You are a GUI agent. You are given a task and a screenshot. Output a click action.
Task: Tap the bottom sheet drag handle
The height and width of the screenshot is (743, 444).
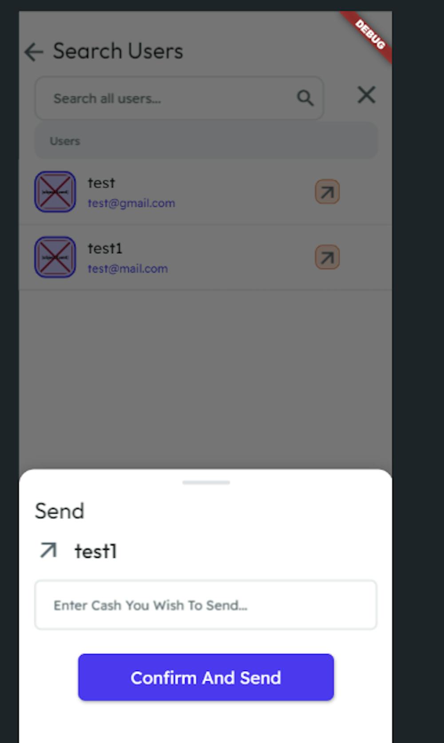click(x=206, y=482)
